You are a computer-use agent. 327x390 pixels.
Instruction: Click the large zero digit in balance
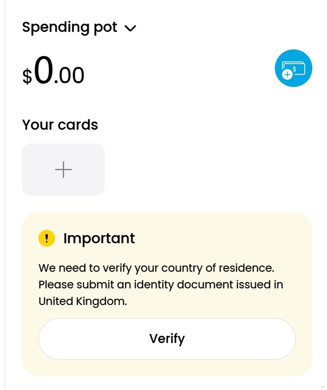coord(44,70)
